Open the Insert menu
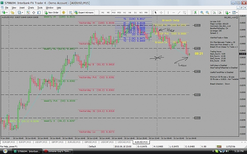The image size is (247, 154). point(22,8)
